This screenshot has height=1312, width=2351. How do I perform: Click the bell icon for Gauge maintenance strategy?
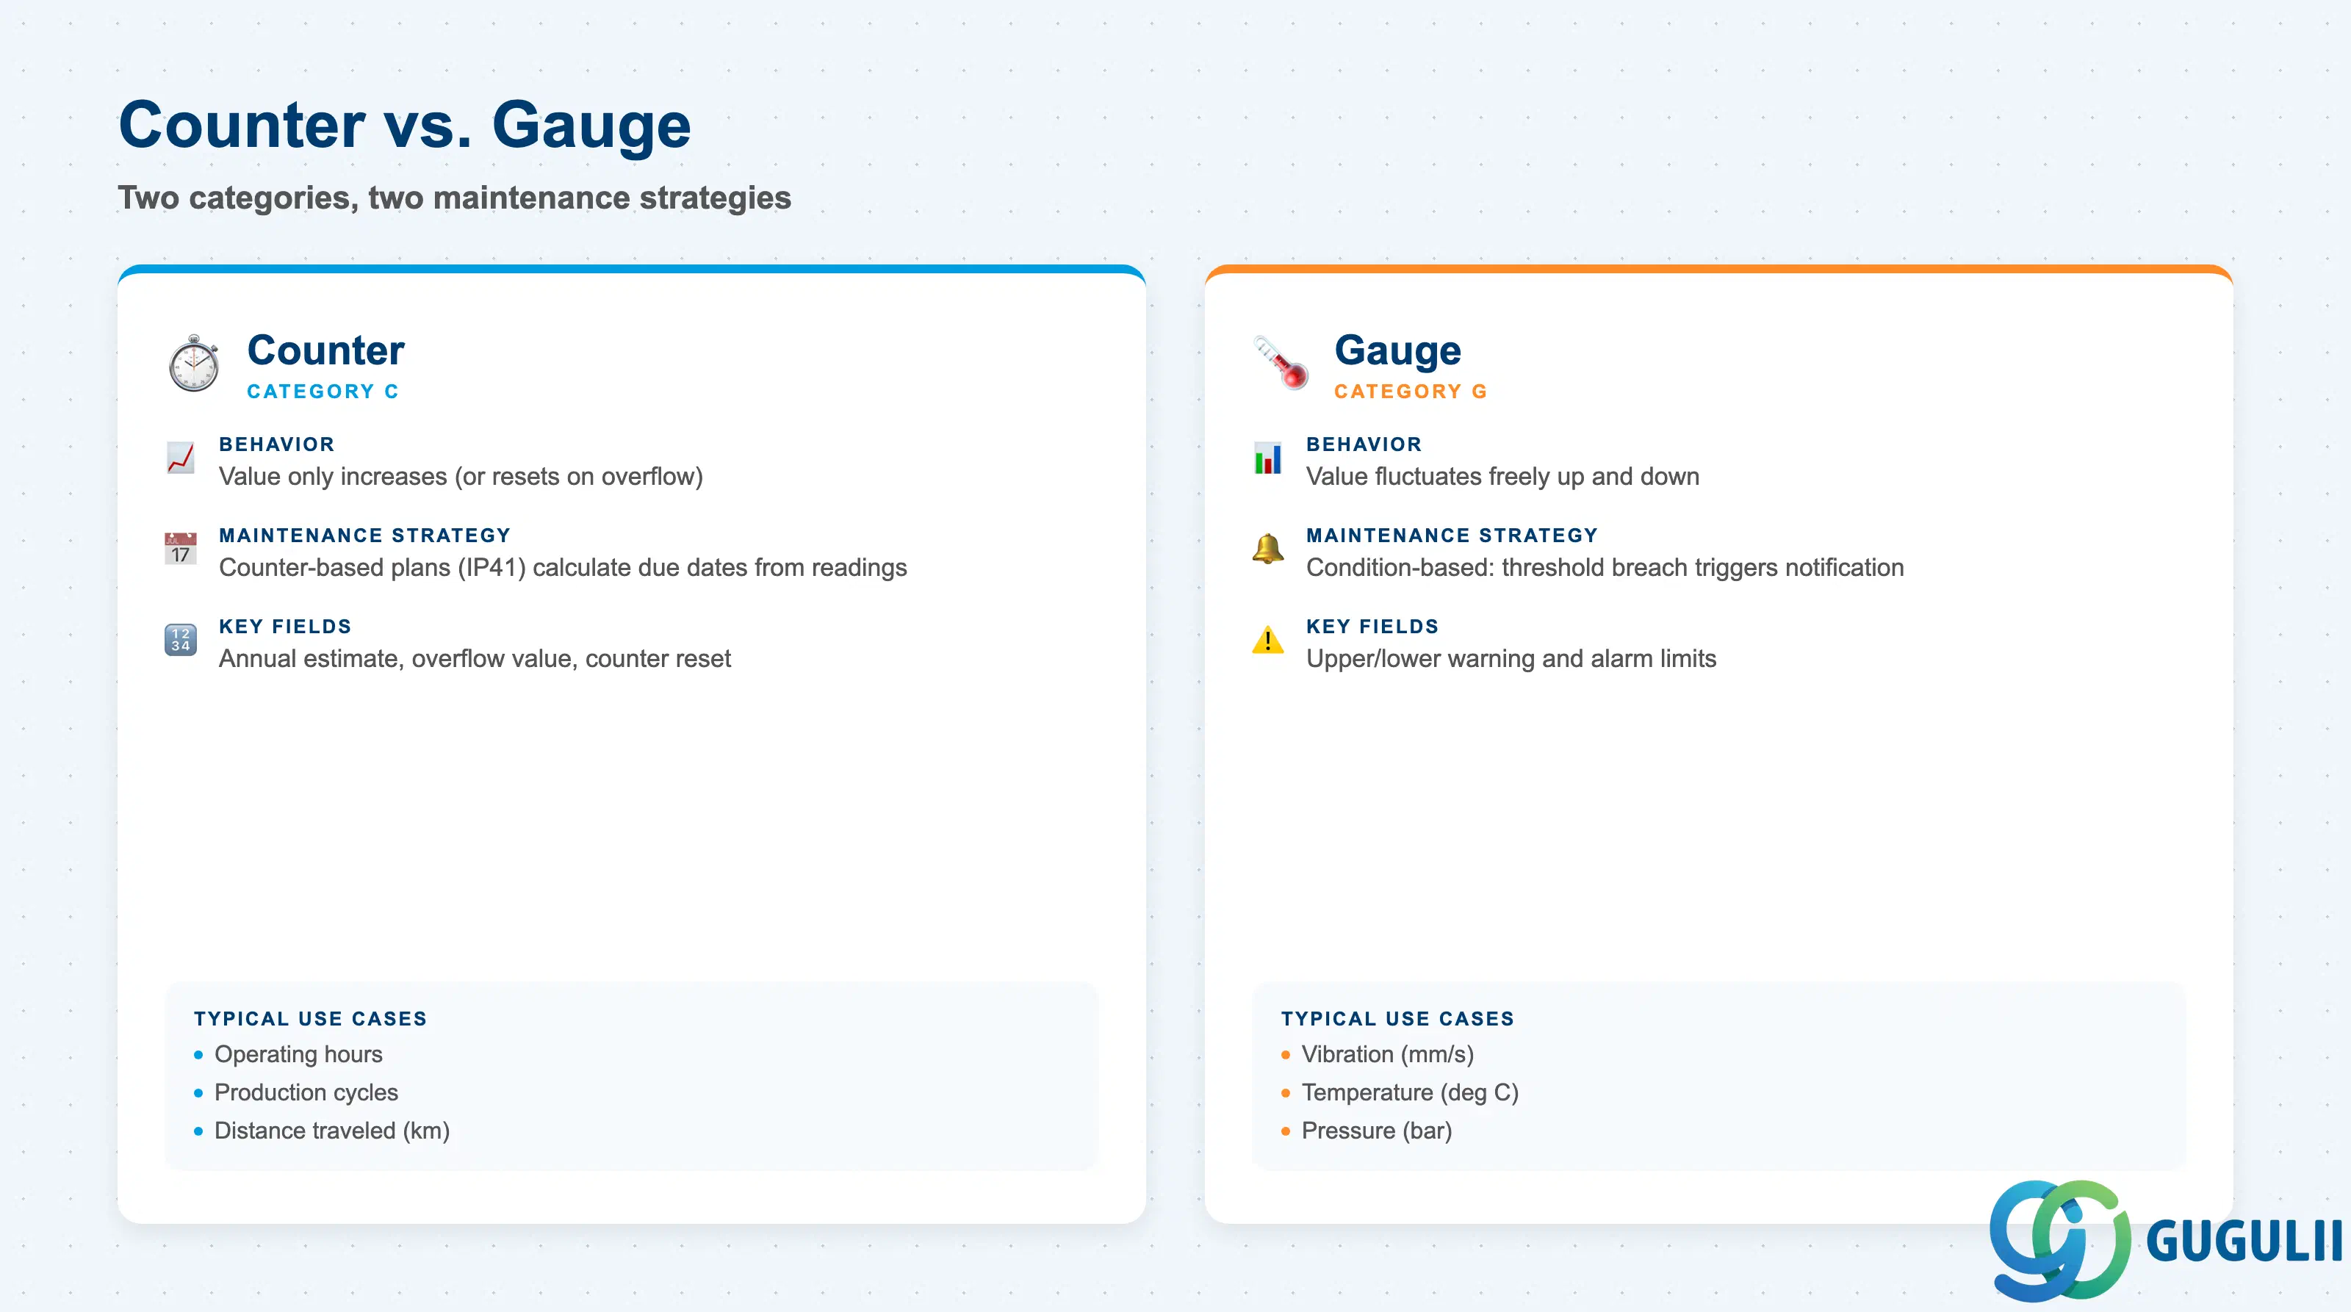pos(1267,549)
